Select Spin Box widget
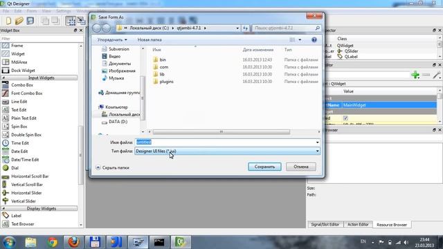The height and width of the screenshot is (249, 443). 19,127
